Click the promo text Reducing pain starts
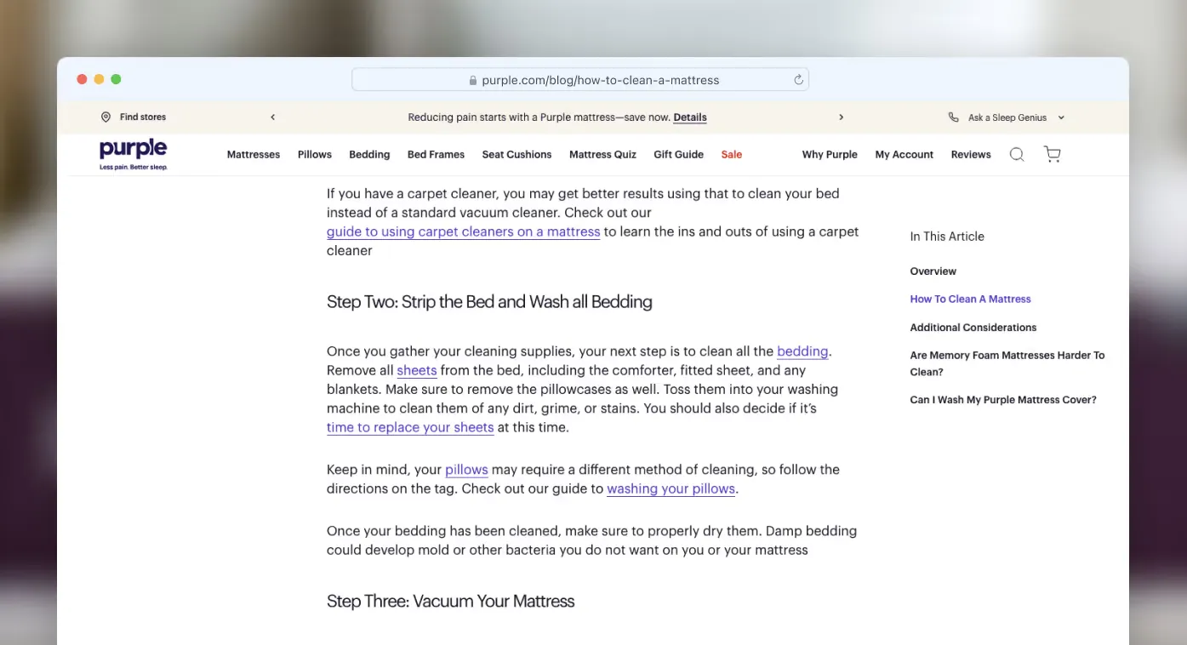This screenshot has height=645, width=1187. (x=539, y=117)
